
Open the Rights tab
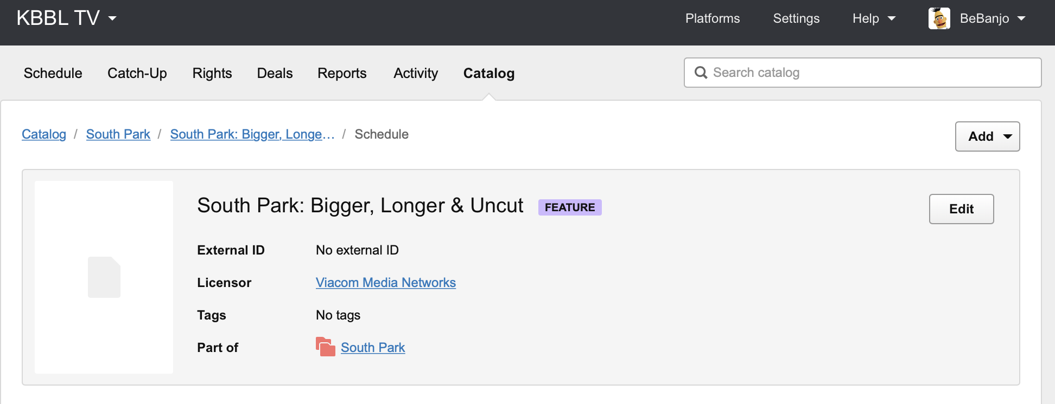(212, 73)
